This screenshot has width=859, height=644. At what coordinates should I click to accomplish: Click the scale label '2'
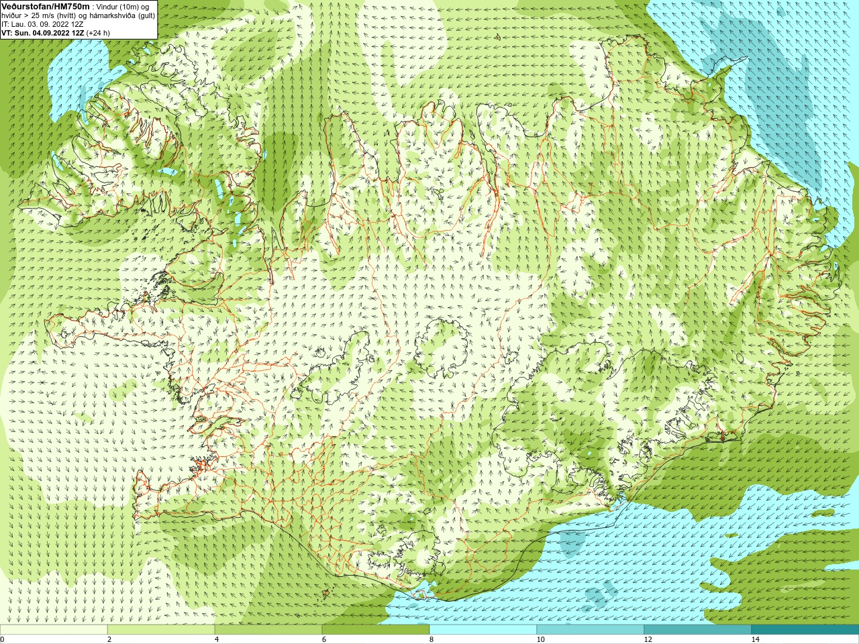(109, 639)
